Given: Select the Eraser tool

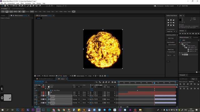Looking at the screenshot, I should coord(33,6).
